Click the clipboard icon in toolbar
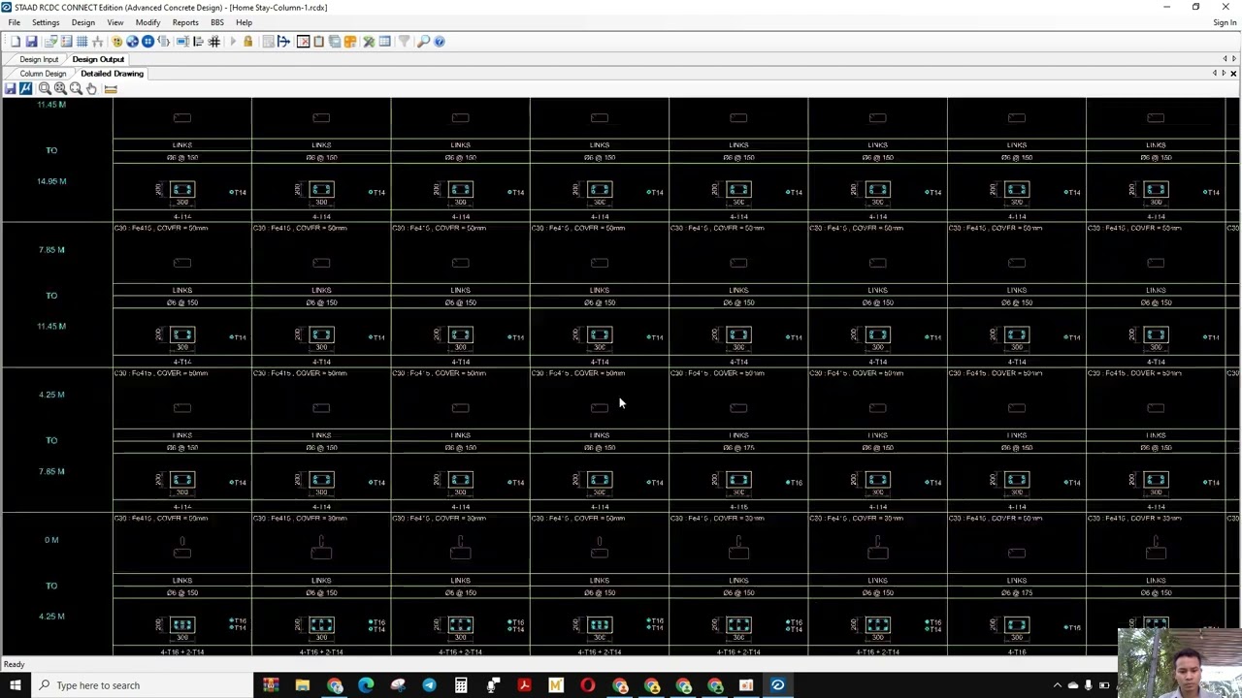This screenshot has width=1242, height=698. click(x=318, y=42)
